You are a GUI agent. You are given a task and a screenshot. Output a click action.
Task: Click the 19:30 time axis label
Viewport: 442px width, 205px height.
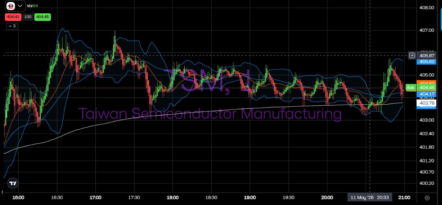coord(288,197)
